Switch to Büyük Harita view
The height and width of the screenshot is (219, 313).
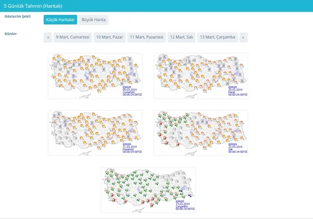point(93,20)
